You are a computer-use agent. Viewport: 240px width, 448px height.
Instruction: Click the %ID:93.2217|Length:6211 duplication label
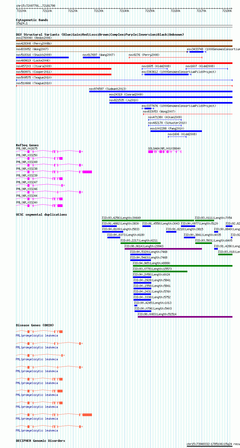pyautogui.click(x=139, y=240)
